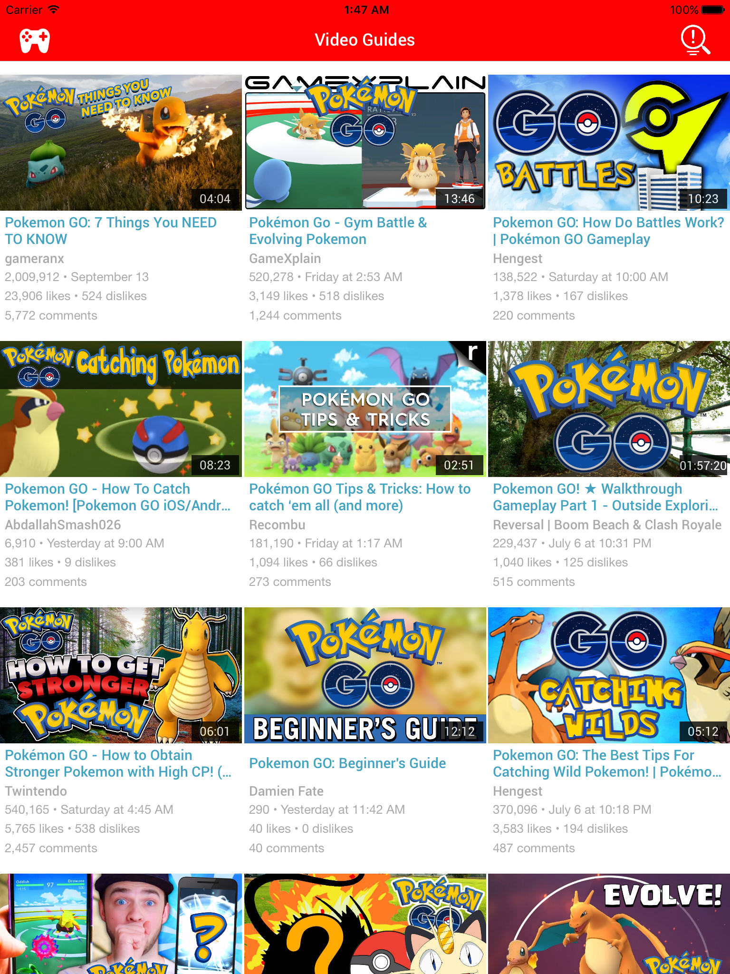Tap '273 comments' under the Recombu video
The height and width of the screenshot is (974, 730).
tap(290, 582)
